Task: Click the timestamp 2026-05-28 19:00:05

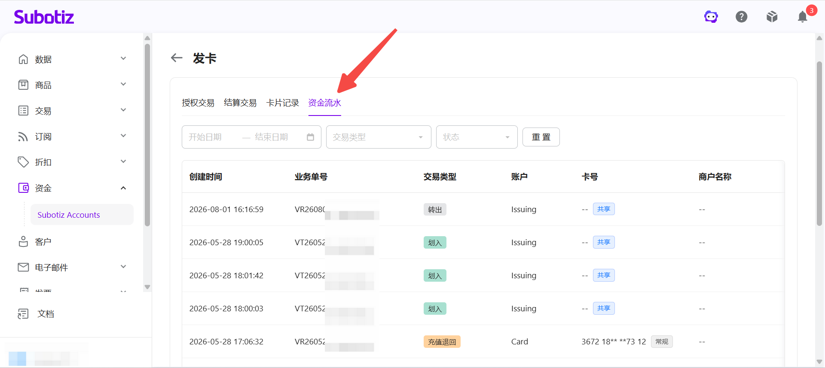Action: coord(226,243)
